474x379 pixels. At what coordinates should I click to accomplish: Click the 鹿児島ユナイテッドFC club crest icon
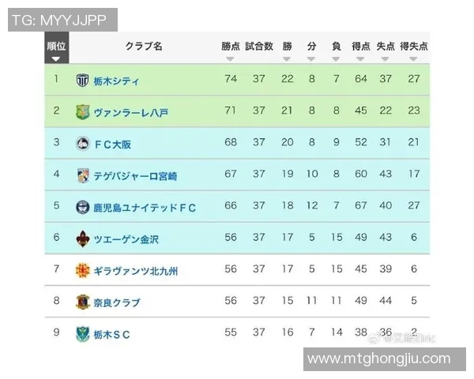(82, 207)
